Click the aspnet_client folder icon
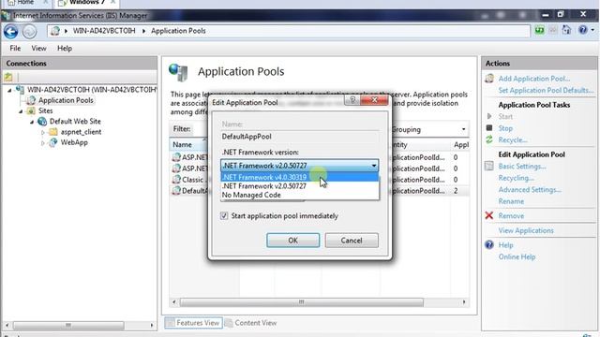Screen dimensions: 600x337 coord(53,132)
